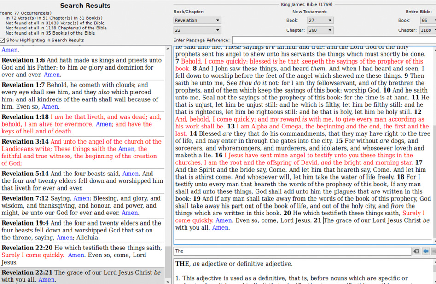Toggle Show Highlighting in Search Results
436x284 pixels.
[x=2, y=40]
